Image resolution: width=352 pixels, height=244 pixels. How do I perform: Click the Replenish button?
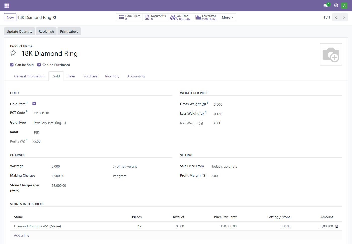(x=46, y=31)
